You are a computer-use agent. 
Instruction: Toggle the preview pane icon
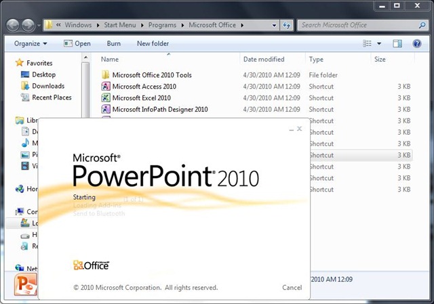[397, 43]
